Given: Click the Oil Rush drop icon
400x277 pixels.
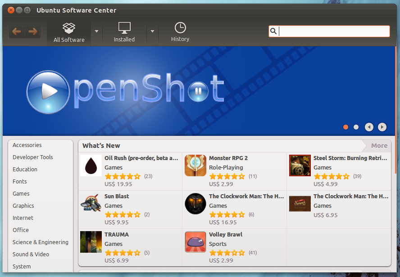Looking at the screenshot, I should click(91, 165).
